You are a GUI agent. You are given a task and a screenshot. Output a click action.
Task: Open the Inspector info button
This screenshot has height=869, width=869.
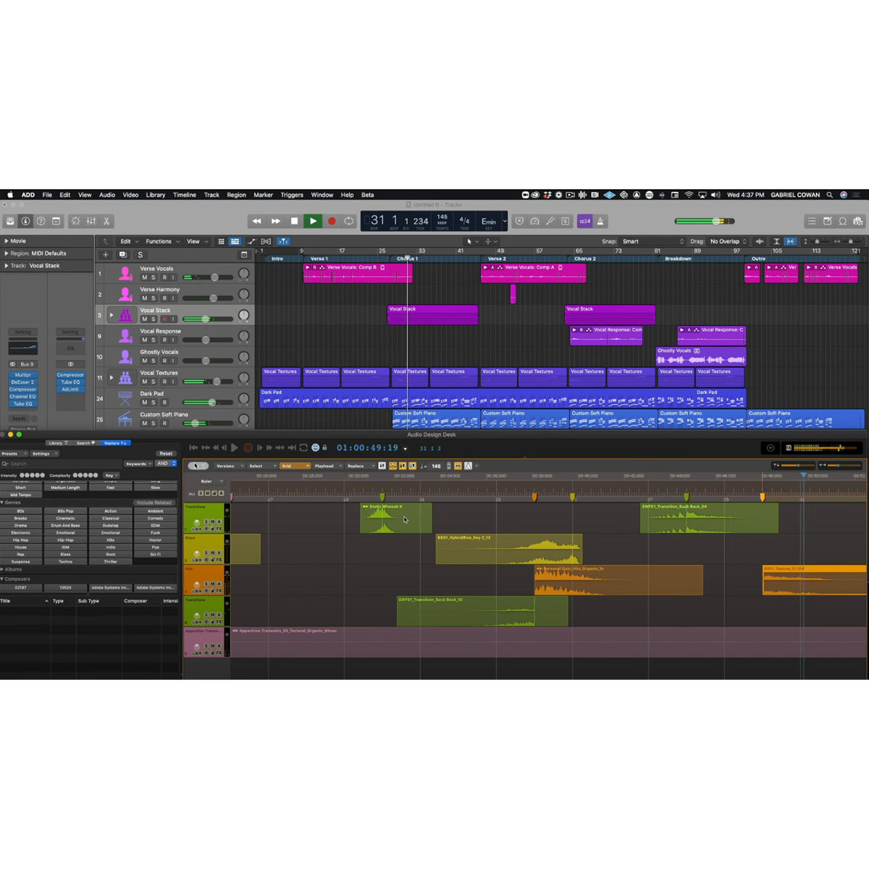[25, 221]
